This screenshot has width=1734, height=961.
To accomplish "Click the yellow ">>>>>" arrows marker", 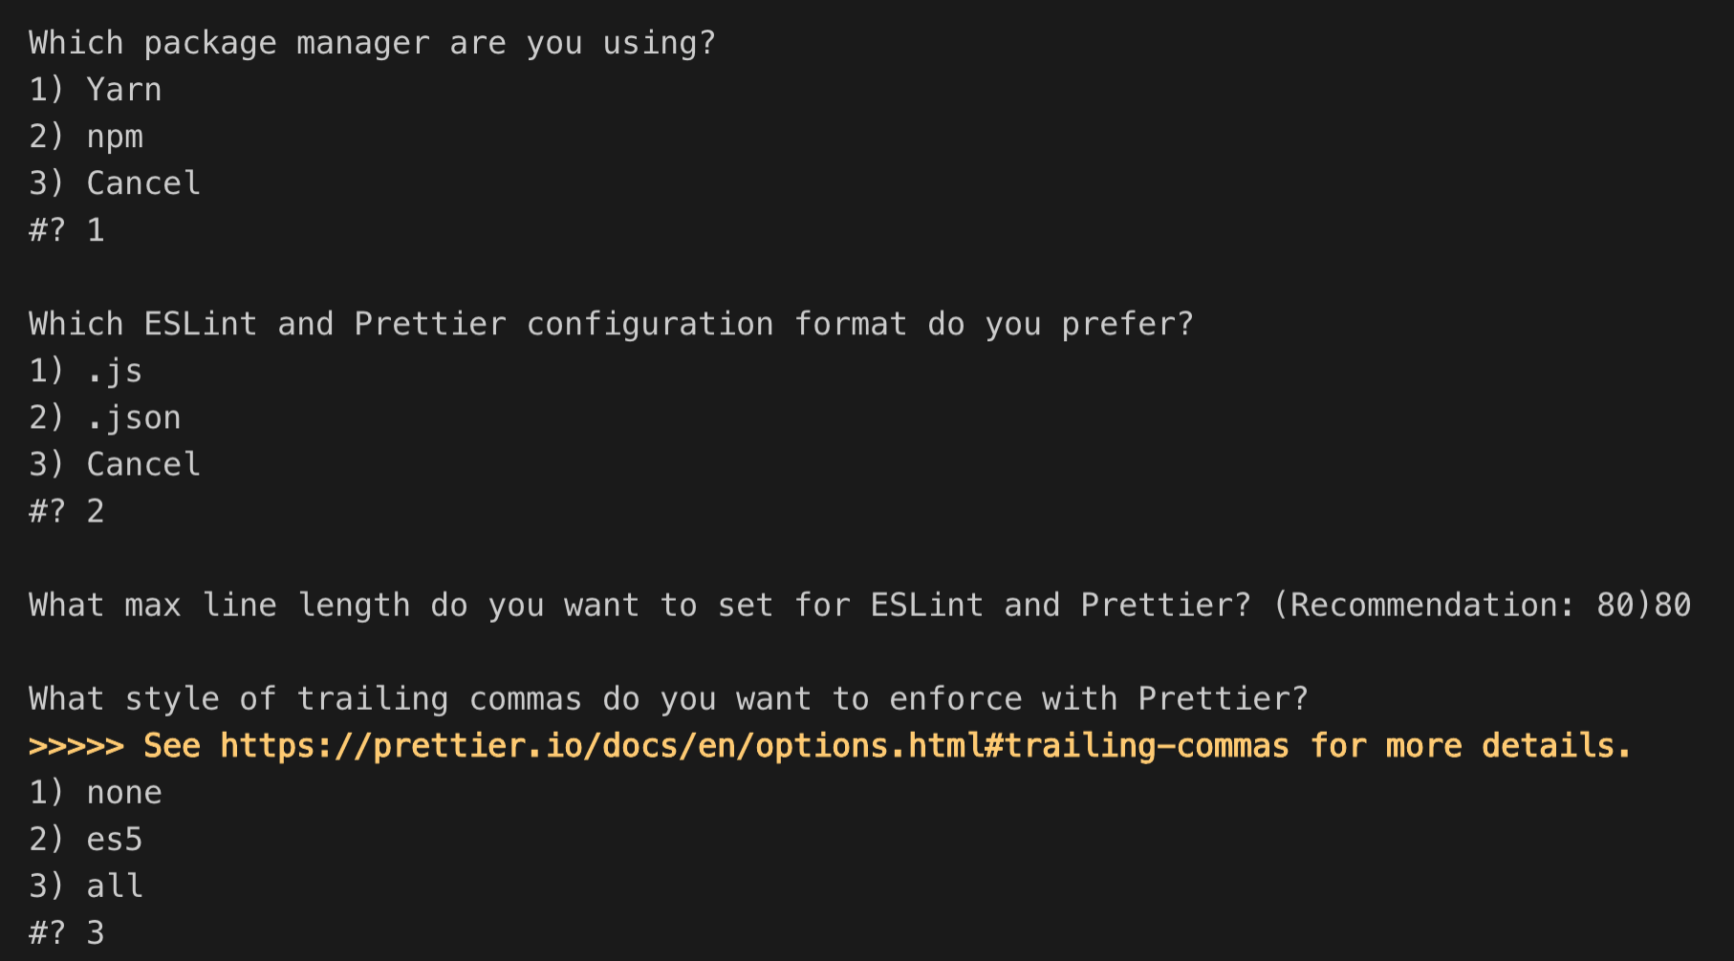I will coord(76,746).
